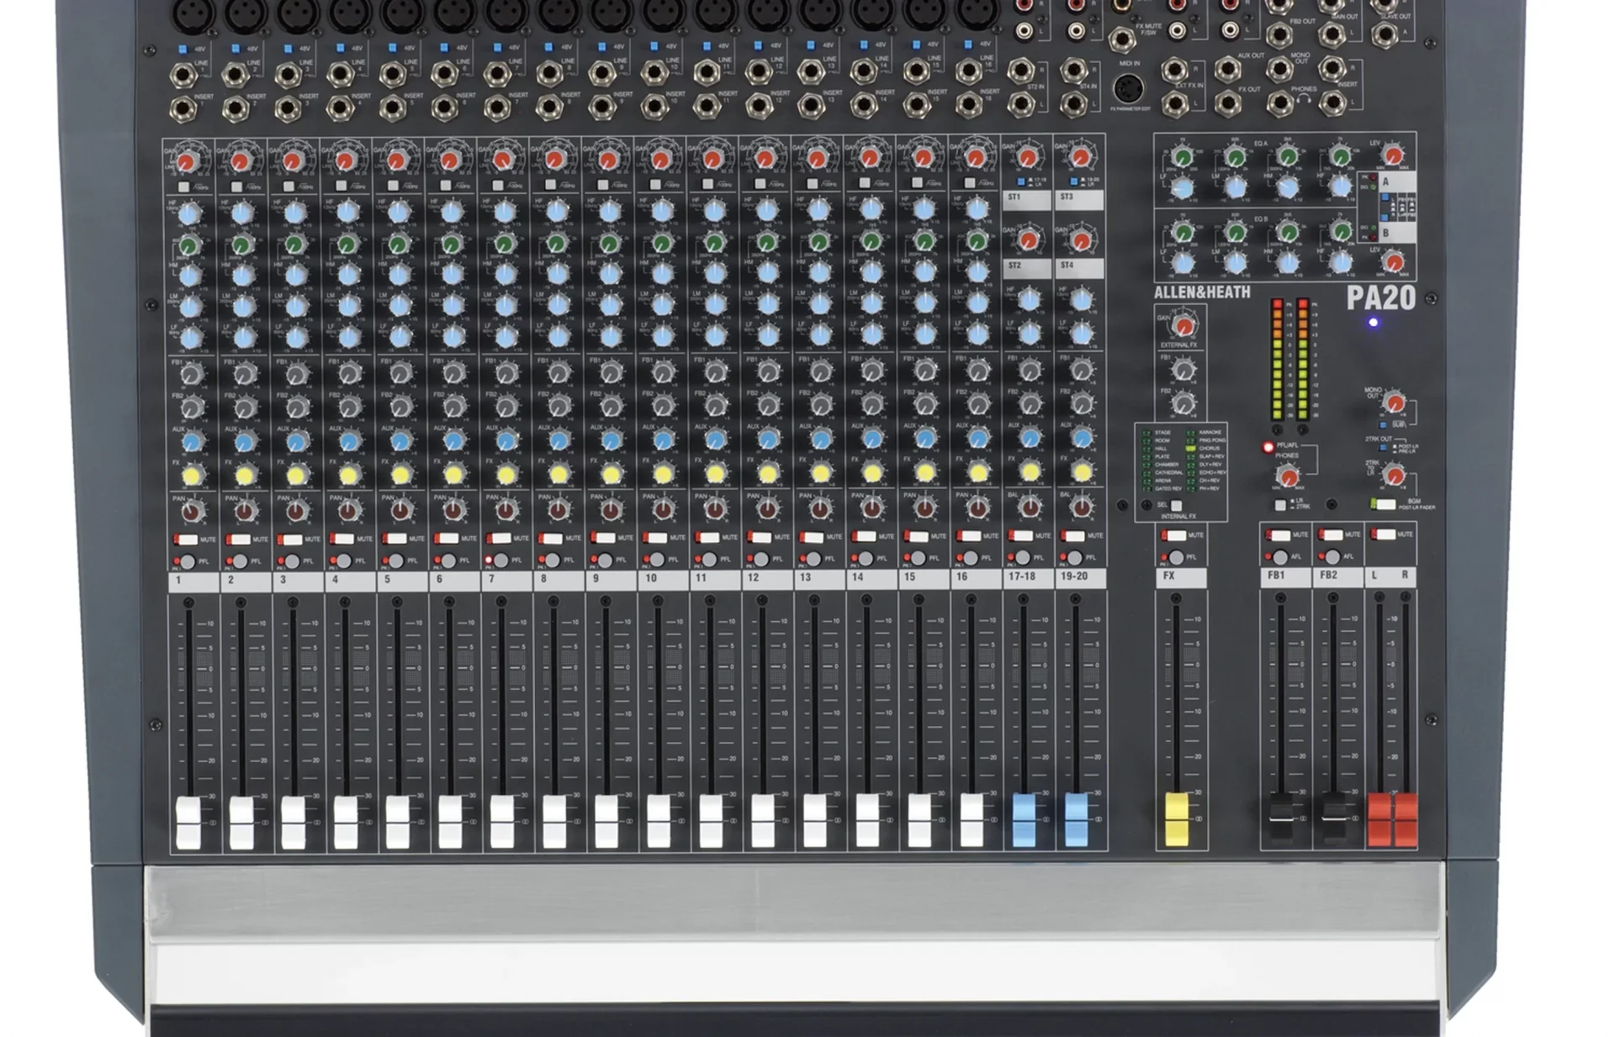
Task: Click the 2TRK to LR level knob
Action: 1394,476
